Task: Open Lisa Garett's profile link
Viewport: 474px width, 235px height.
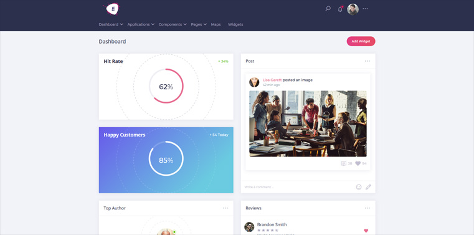Action: pyautogui.click(x=272, y=80)
